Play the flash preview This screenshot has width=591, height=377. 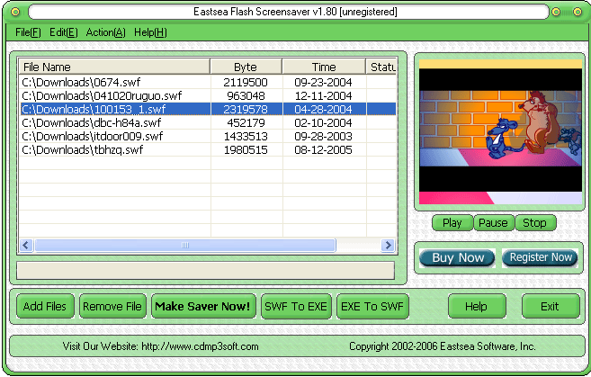(x=452, y=223)
